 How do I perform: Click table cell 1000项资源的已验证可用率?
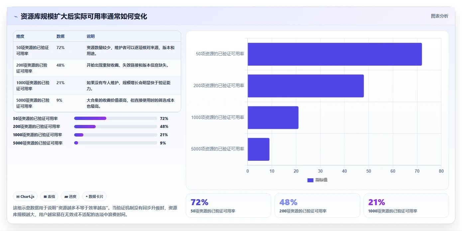[x=33, y=86]
